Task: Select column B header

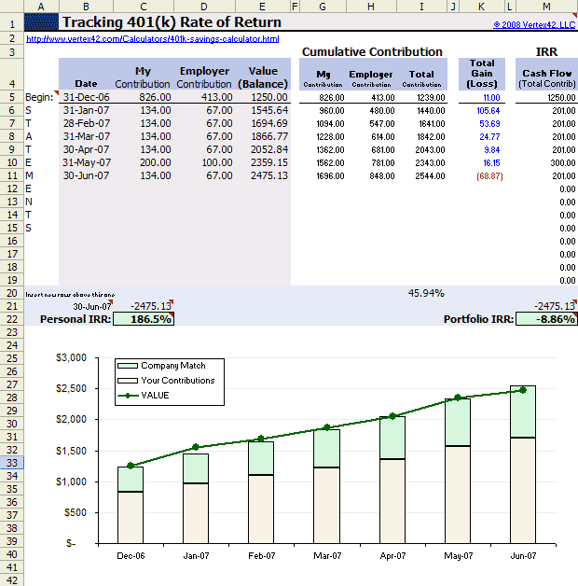Action: (86, 7)
